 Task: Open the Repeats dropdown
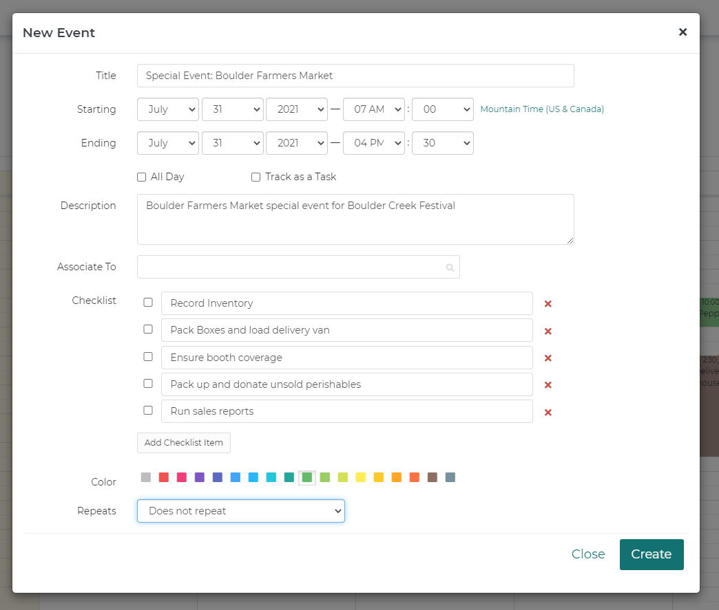(x=241, y=511)
